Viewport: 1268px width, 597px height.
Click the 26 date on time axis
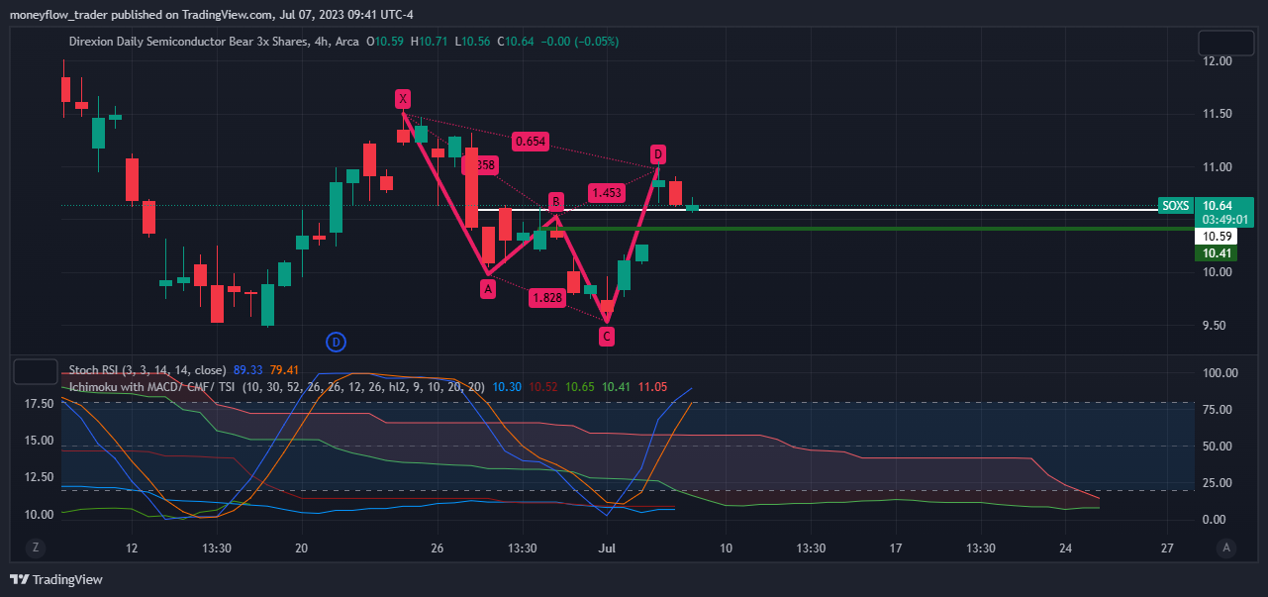click(x=437, y=547)
